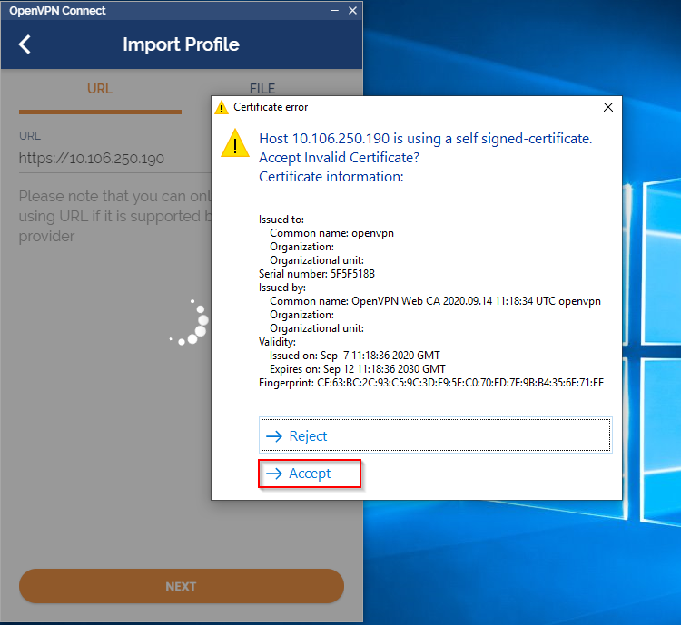The image size is (681, 625).
Task: Reject the self-signed certificate
Action: [436, 435]
